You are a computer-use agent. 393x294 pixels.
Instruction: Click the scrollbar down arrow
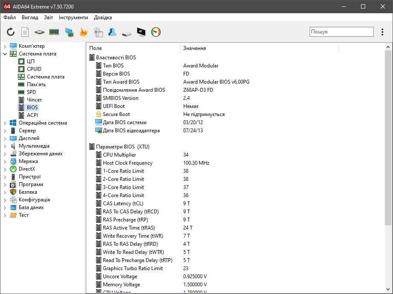[388, 289]
